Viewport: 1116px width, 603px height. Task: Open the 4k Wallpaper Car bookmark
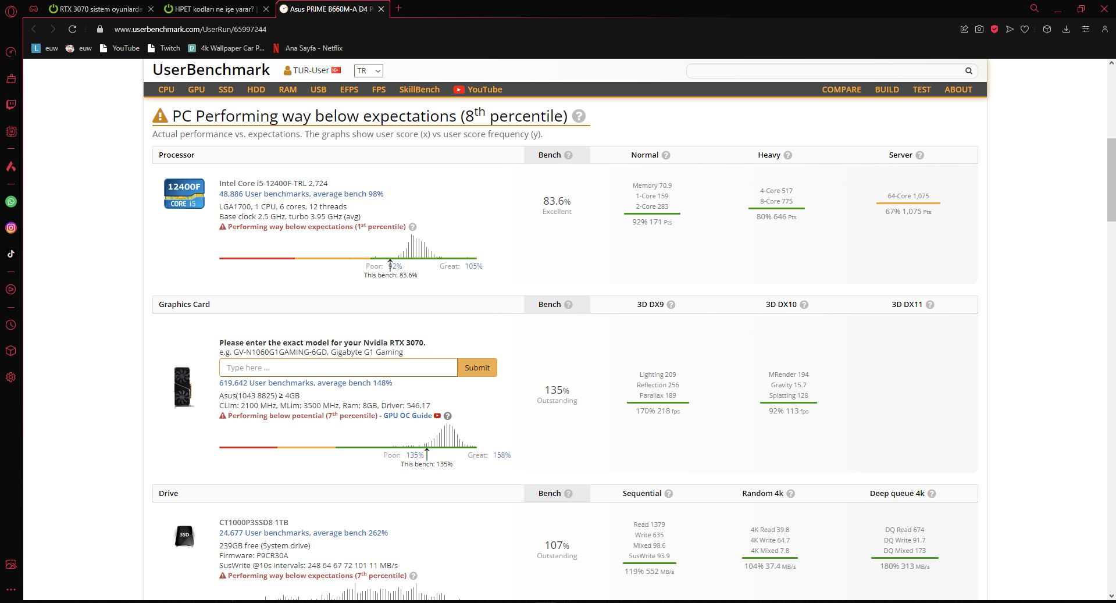(226, 48)
